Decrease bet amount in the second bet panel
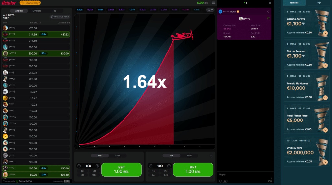Image resolution: width=332 pixels, height=185 pixels. (x=151, y=166)
